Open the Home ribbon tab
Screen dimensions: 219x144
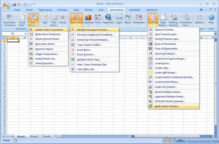coord(17,10)
